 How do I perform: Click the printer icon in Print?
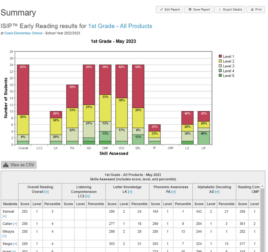pos(252,10)
